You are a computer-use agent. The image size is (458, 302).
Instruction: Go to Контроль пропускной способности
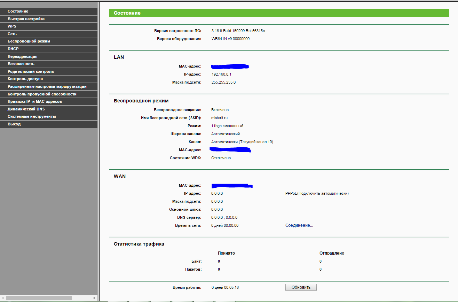tap(42, 94)
